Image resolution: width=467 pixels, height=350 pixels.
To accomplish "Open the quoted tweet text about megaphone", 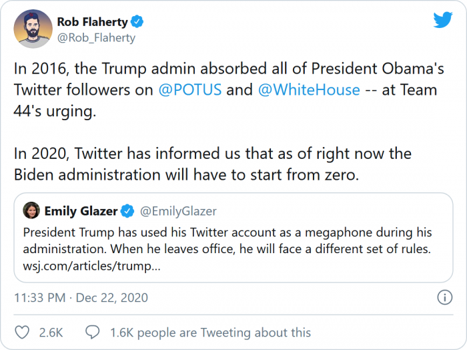I will coord(227,240).
